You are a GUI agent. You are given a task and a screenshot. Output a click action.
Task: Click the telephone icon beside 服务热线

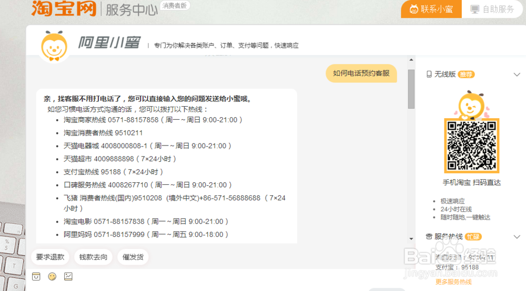pyautogui.click(x=429, y=236)
